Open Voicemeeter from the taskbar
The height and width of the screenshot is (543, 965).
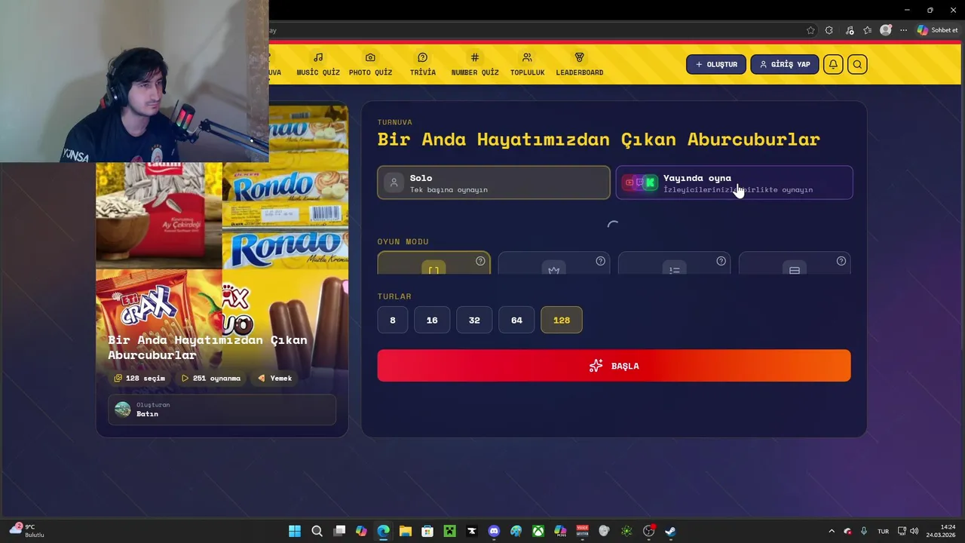(582, 531)
